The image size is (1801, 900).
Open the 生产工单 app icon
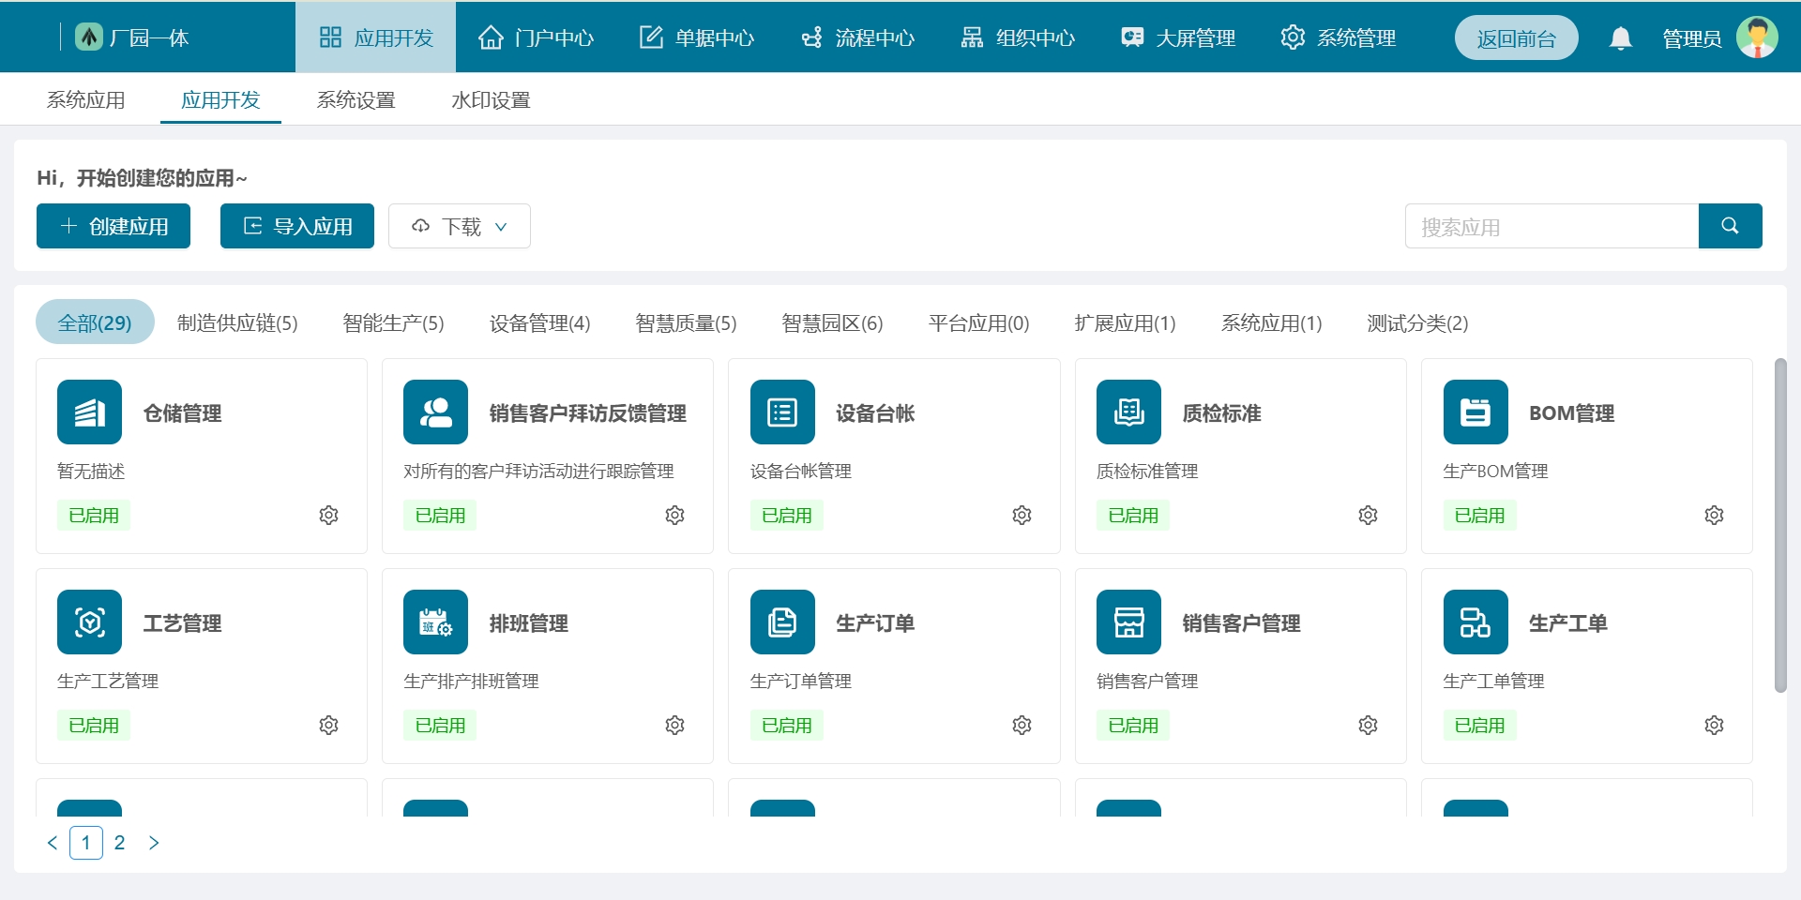[x=1476, y=622]
